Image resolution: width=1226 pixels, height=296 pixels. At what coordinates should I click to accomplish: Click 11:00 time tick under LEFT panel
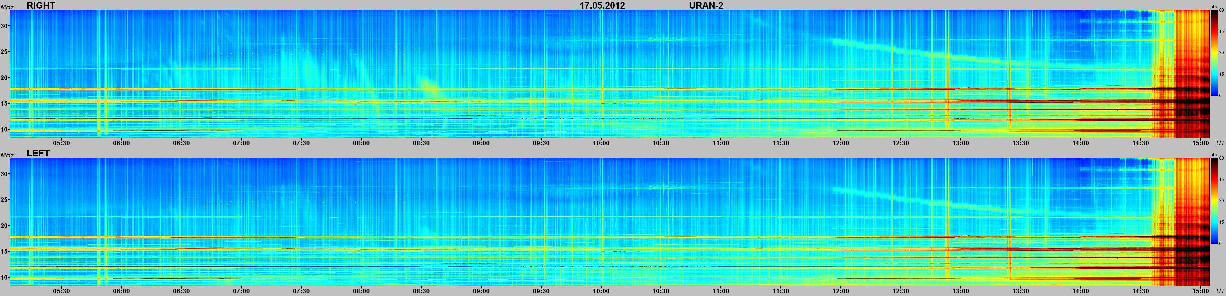coord(721,291)
